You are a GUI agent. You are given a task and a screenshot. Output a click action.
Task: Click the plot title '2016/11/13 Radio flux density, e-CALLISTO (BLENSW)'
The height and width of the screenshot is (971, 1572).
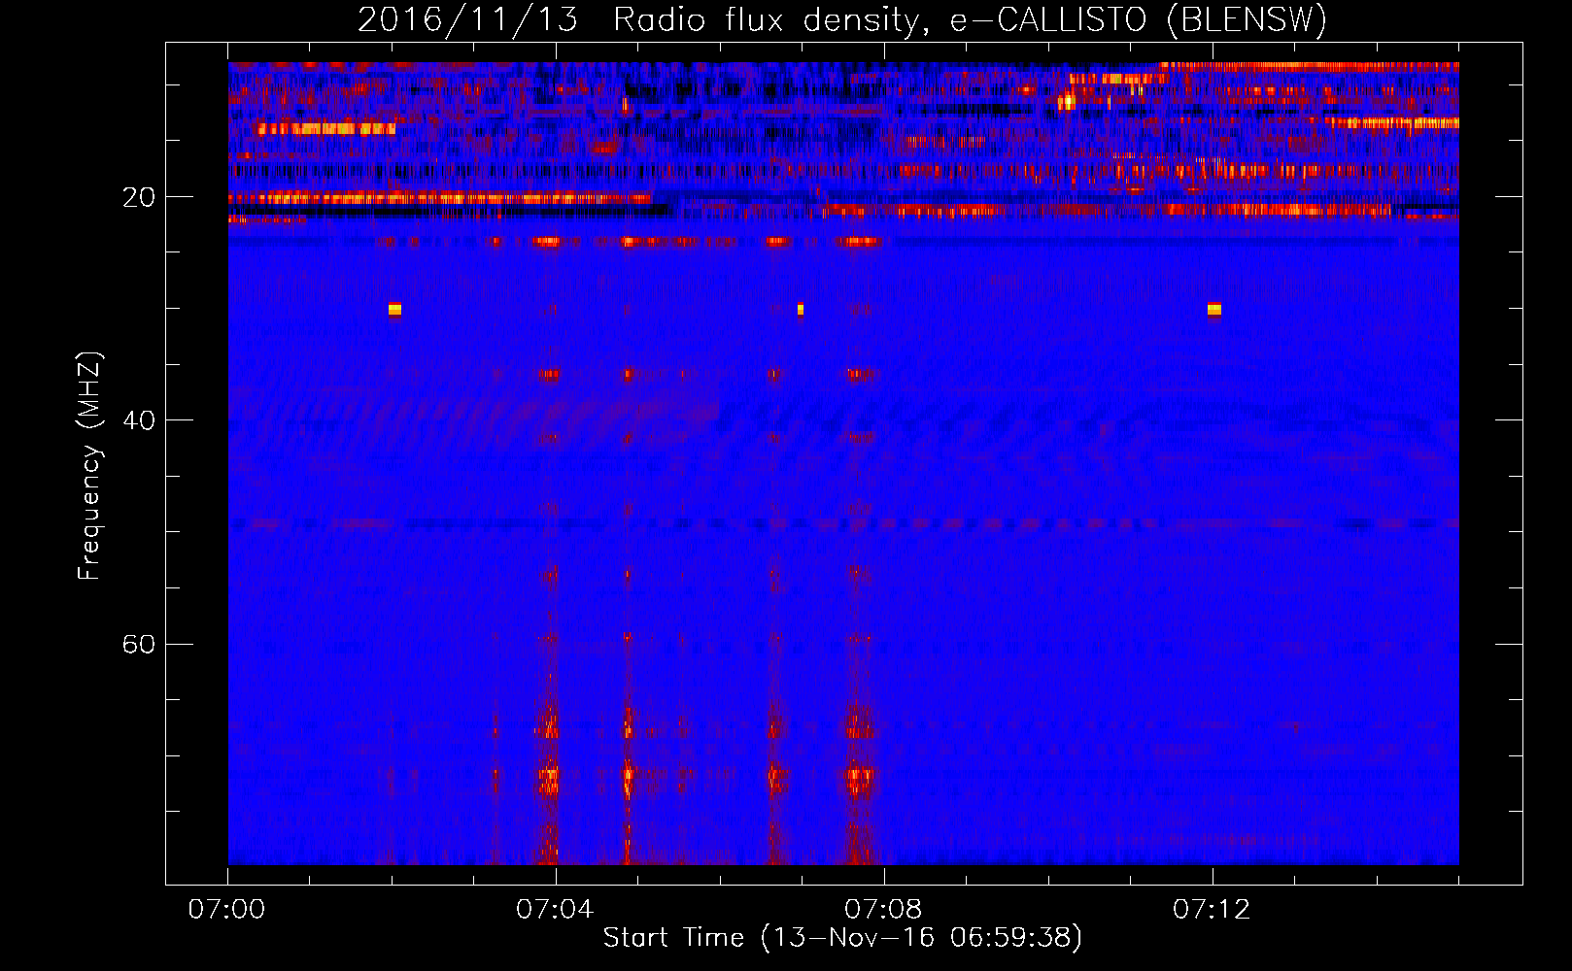point(842,20)
